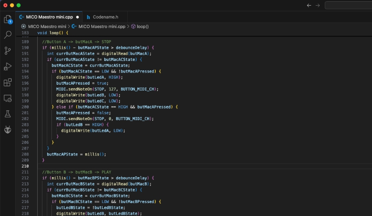Open the Extensions view icon
Viewport: 372px width, 216px height.
click(x=8, y=83)
